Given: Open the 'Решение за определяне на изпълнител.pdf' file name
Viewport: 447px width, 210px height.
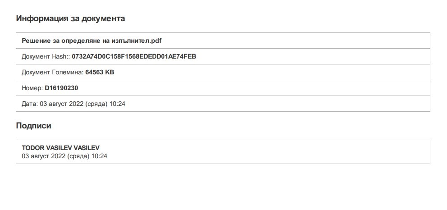Looking at the screenshot, I should pos(91,41).
